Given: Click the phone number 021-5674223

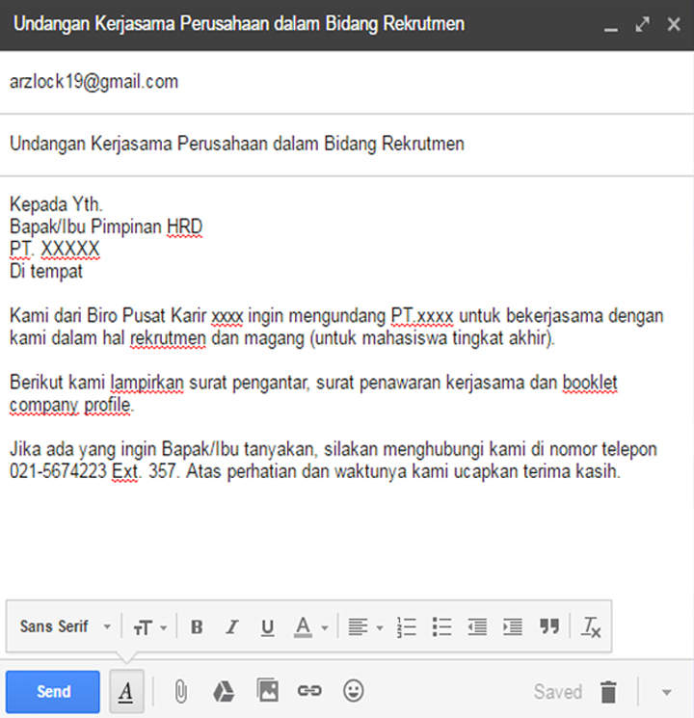Looking at the screenshot, I should 58,471.
